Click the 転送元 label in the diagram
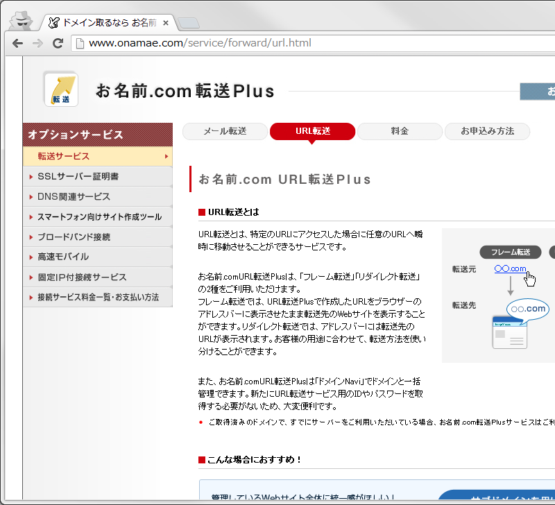Image resolution: width=555 pixels, height=505 pixels. [x=464, y=269]
